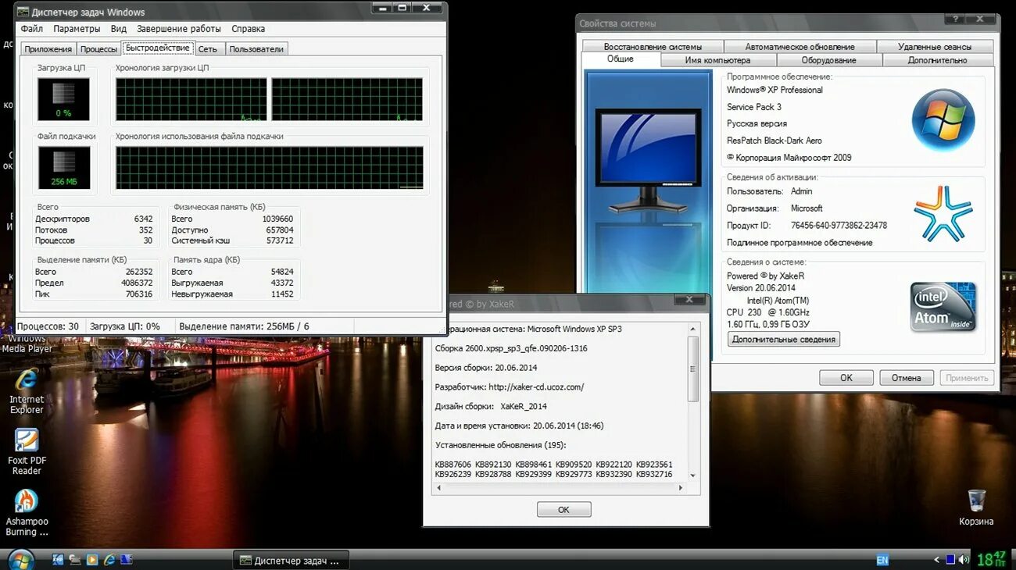Open Удаленные сеансы tab
1016x570 pixels.
click(935, 47)
